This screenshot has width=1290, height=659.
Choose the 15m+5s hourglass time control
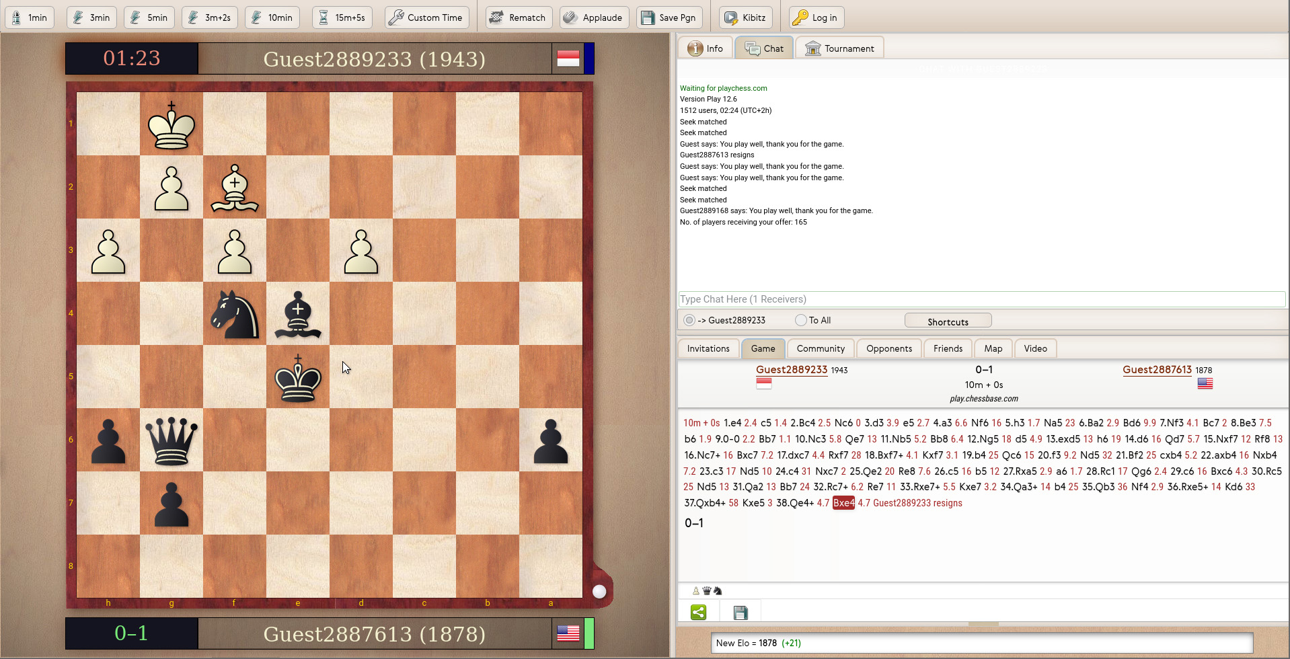342,17
